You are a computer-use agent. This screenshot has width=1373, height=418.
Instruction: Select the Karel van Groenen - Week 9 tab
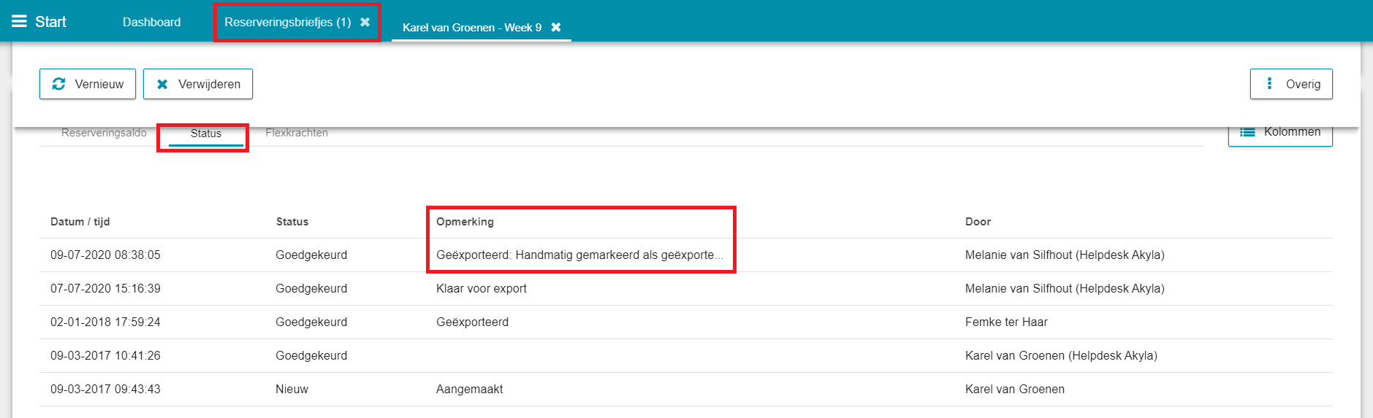[x=472, y=27]
